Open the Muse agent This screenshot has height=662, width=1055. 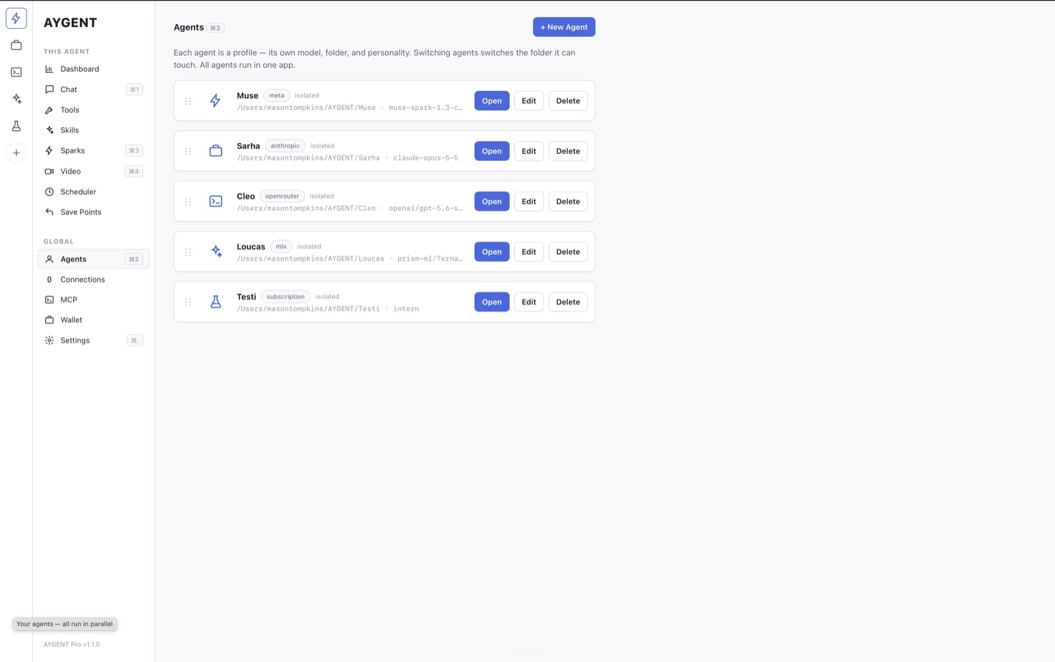[x=492, y=101]
